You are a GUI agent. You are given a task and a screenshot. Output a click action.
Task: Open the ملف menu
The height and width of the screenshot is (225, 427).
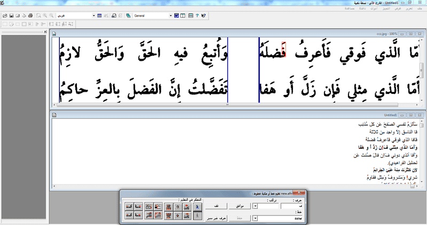419,9
